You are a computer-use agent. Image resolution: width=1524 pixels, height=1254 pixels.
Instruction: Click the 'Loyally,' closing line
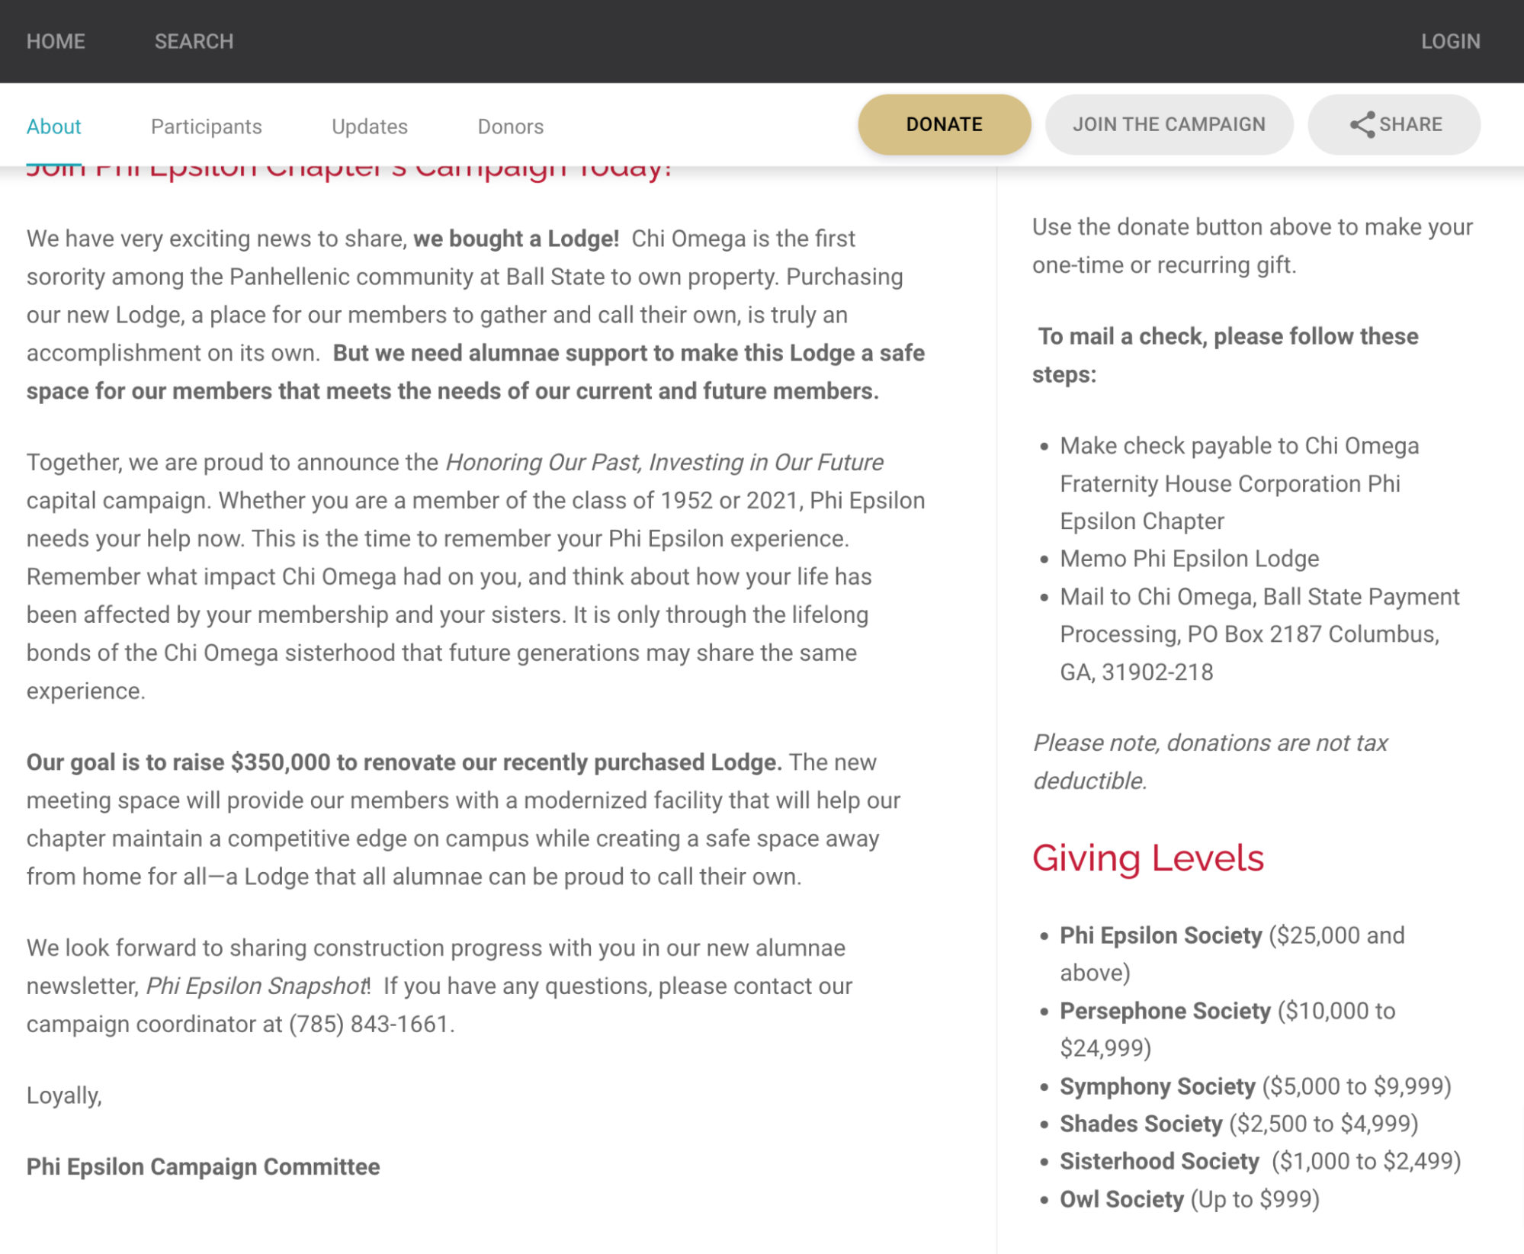[64, 1095]
